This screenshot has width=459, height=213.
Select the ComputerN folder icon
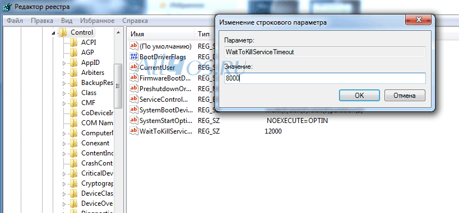pyautogui.click(x=73, y=133)
